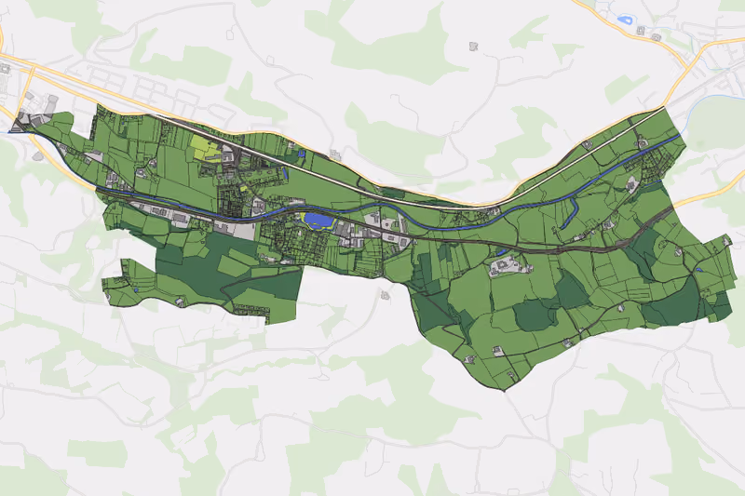Select the southernmost pointed tip of the green area

(504, 390)
